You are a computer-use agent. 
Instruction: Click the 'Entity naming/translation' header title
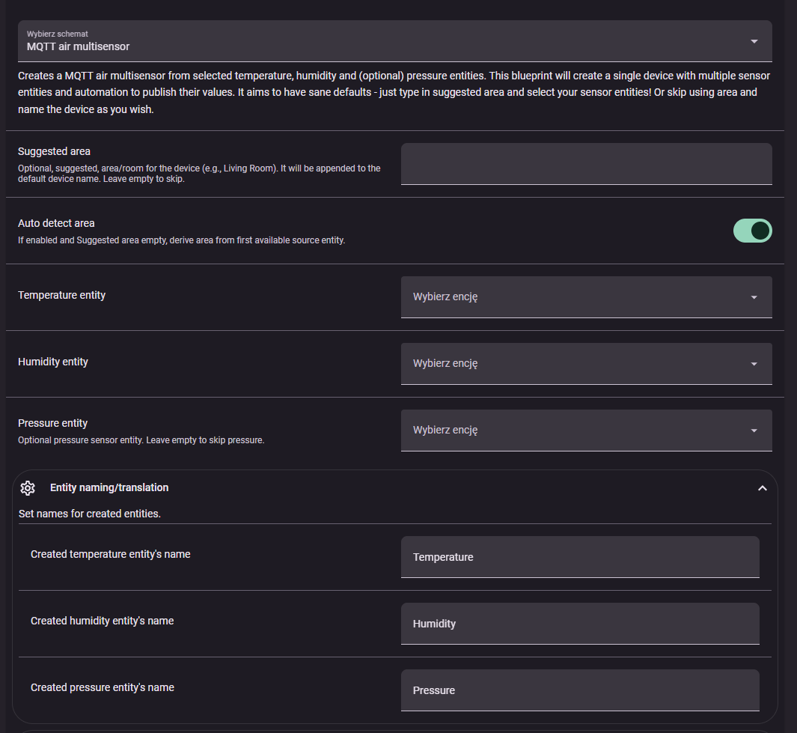109,487
